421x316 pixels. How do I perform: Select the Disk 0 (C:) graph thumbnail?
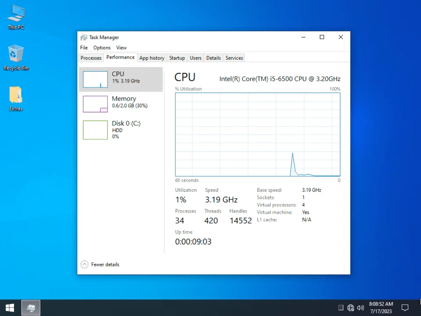pyautogui.click(x=95, y=130)
